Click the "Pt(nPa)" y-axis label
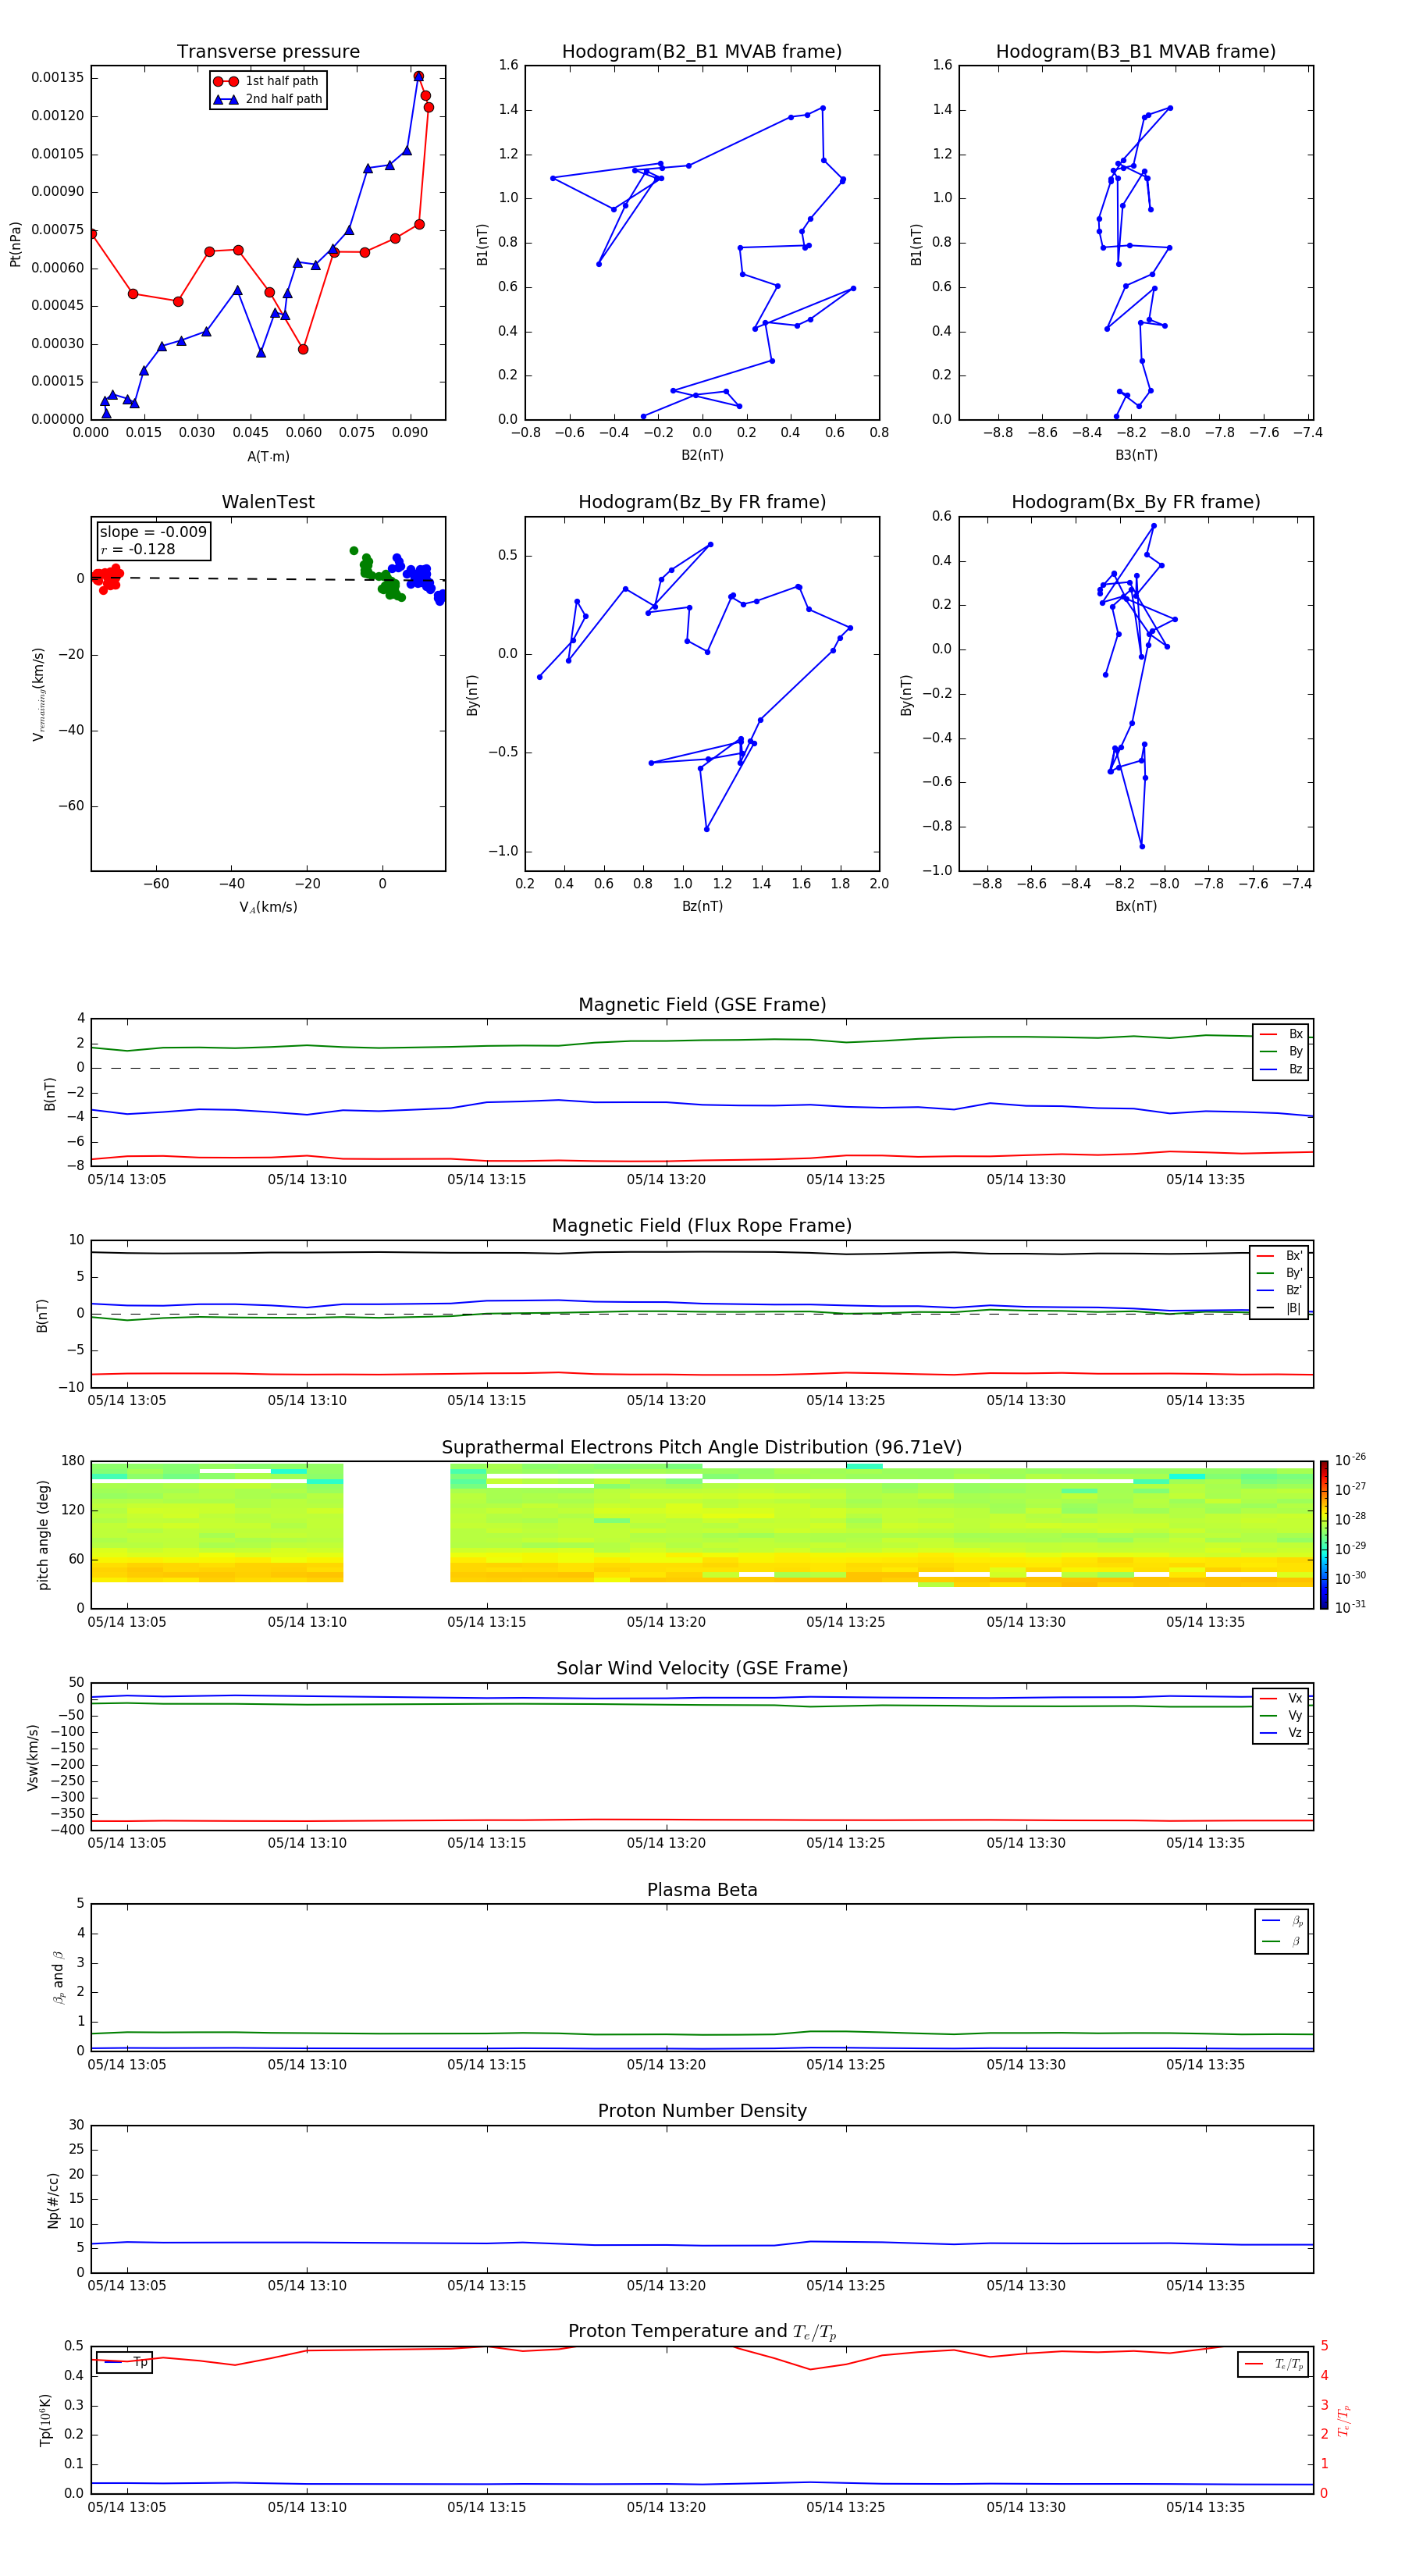This screenshot has height=2576, width=1405. tap(15, 244)
